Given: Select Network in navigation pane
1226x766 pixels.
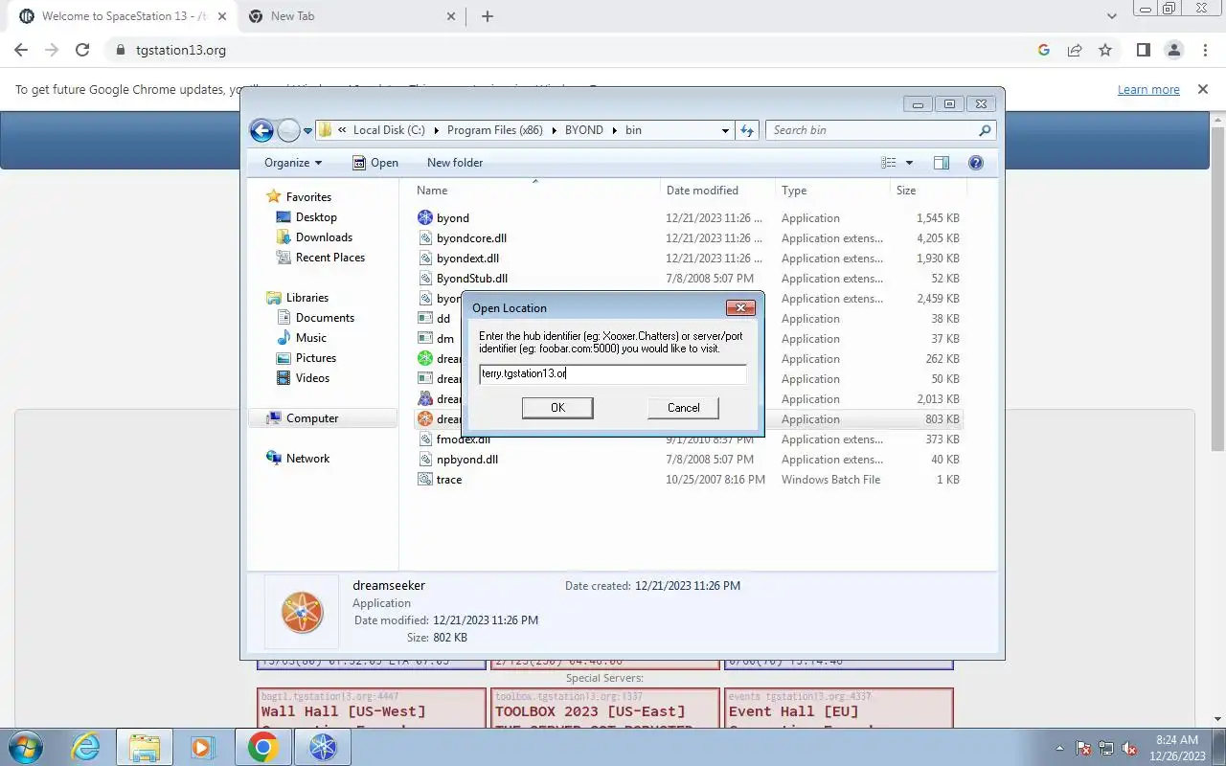Looking at the screenshot, I should [x=307, y=459].
